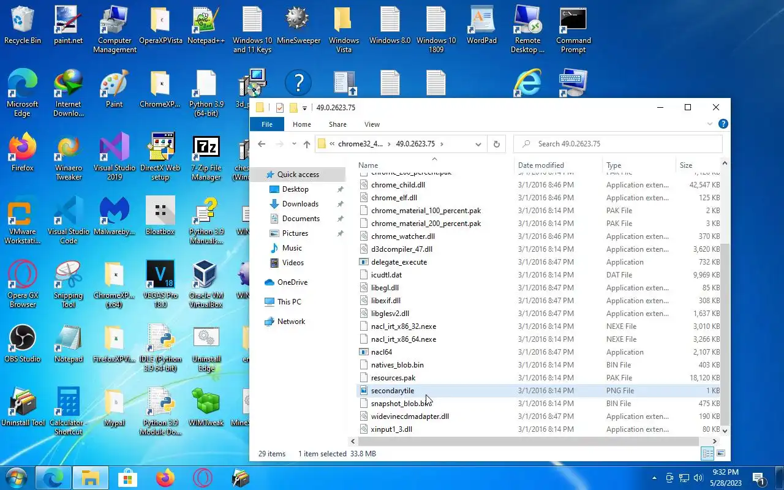Open the View ribbon tab
Image resolution: width=784 pixels, height=490 pixels.
372,124
